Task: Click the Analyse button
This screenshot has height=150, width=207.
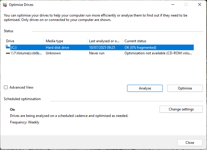Action: tap(145, 88)
